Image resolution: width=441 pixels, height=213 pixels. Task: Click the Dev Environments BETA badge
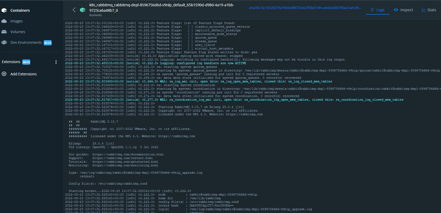[x=48, y=43]
